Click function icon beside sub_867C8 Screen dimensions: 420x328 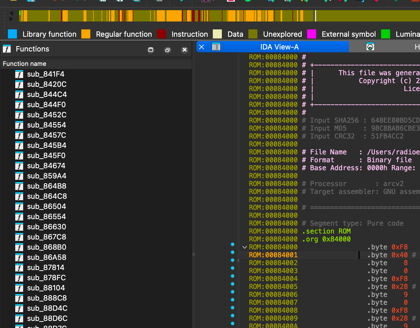(x=19, y=237)
